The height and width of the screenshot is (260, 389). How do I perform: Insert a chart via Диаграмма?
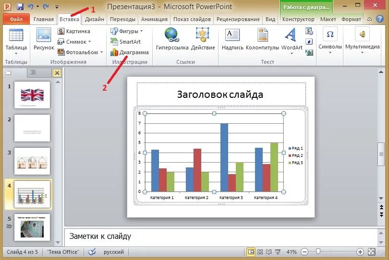[130, 52]
